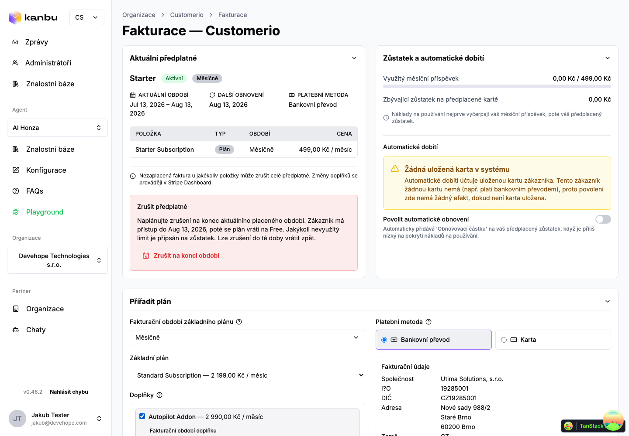Viewport: 629px width, 436px height.
Task: Select the Karta radio button
Action: pyautogui.click(x=504, y=340)
